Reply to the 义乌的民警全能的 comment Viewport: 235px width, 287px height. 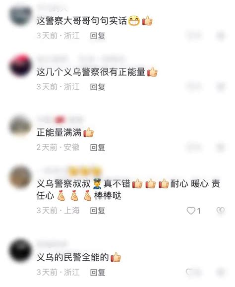[98, 272]
